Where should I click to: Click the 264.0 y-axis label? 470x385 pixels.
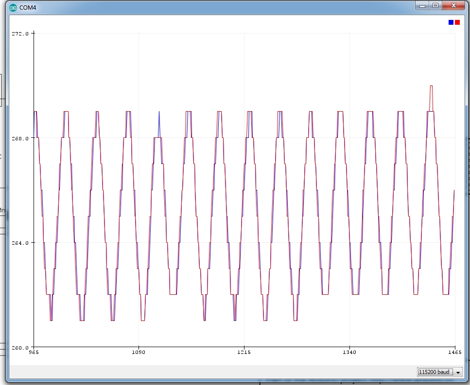click(x=20, y=243)
